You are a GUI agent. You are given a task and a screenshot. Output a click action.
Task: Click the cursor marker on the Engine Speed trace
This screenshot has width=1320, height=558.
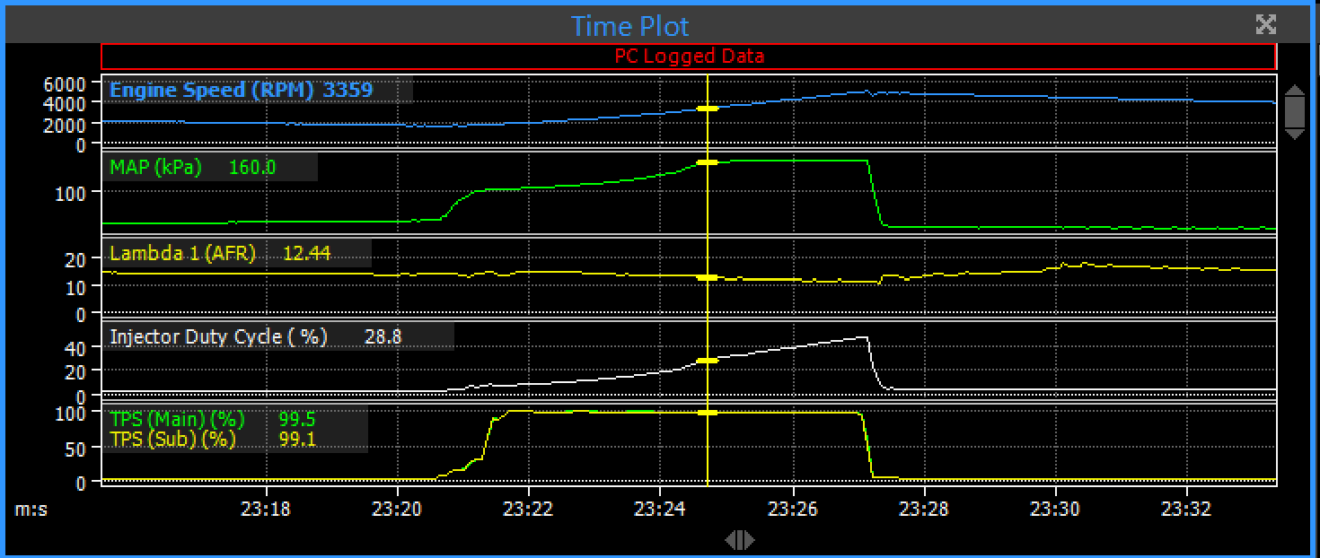[708, 109]
